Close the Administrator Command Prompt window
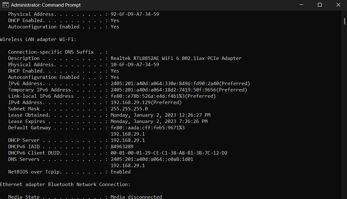Image resolution: width=347 pixels, height=199 pixels. 338,5
